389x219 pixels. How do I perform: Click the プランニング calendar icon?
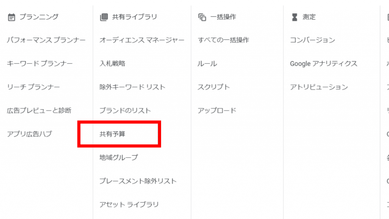(x=11, y=17)
